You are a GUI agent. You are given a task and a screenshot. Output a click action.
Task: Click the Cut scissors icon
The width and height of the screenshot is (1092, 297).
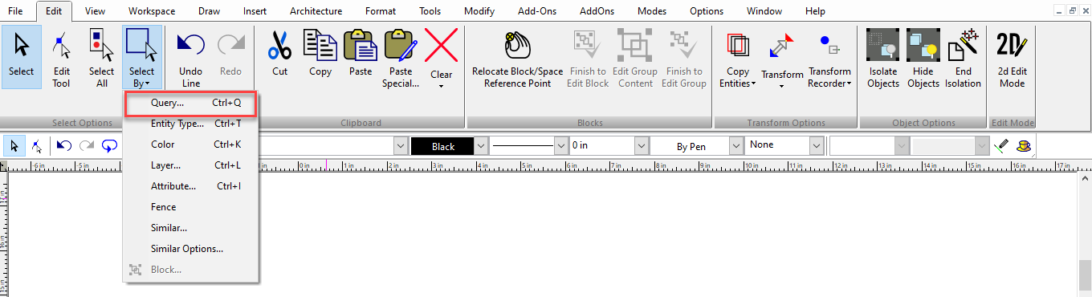(x=279, y=45)
